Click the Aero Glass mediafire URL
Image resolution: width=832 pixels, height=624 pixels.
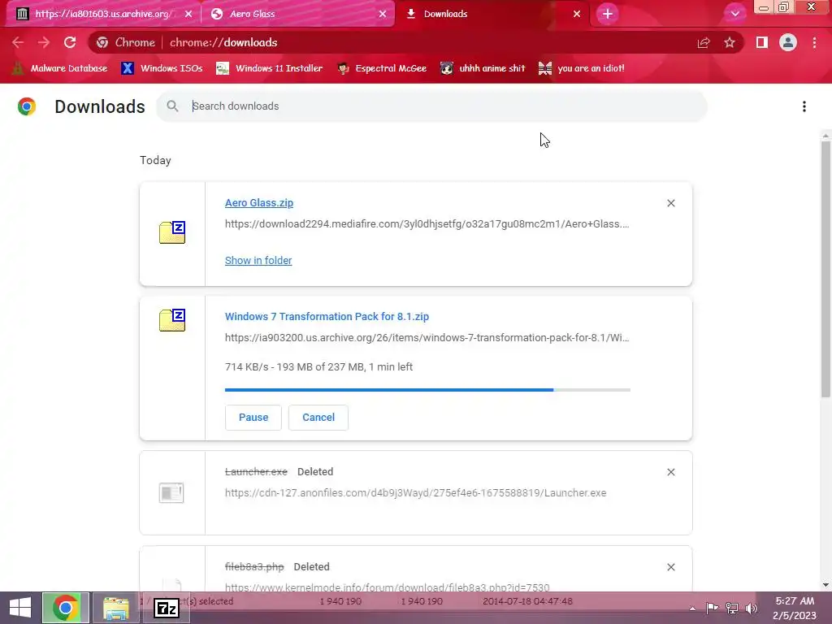click(x=427, y=224)
